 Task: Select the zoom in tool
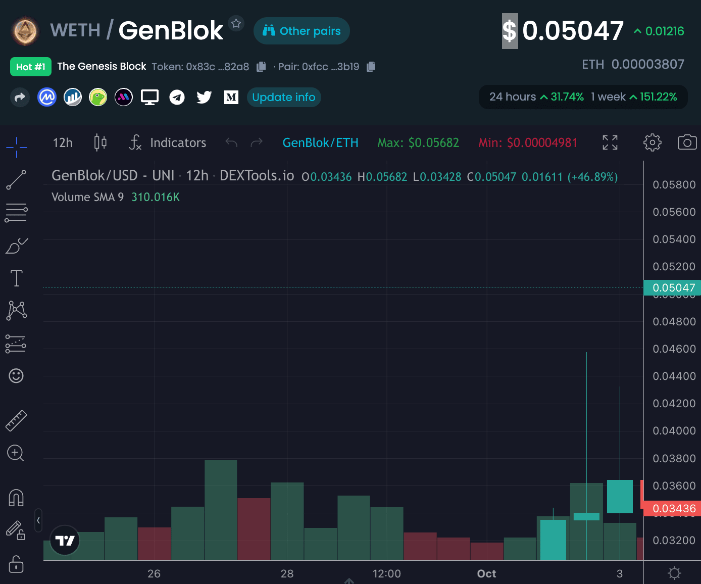[16, 453]
